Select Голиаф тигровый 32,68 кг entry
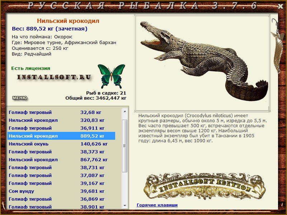This screenshot has height=215, width=287. pyautogui.click(x=61, y=113)
